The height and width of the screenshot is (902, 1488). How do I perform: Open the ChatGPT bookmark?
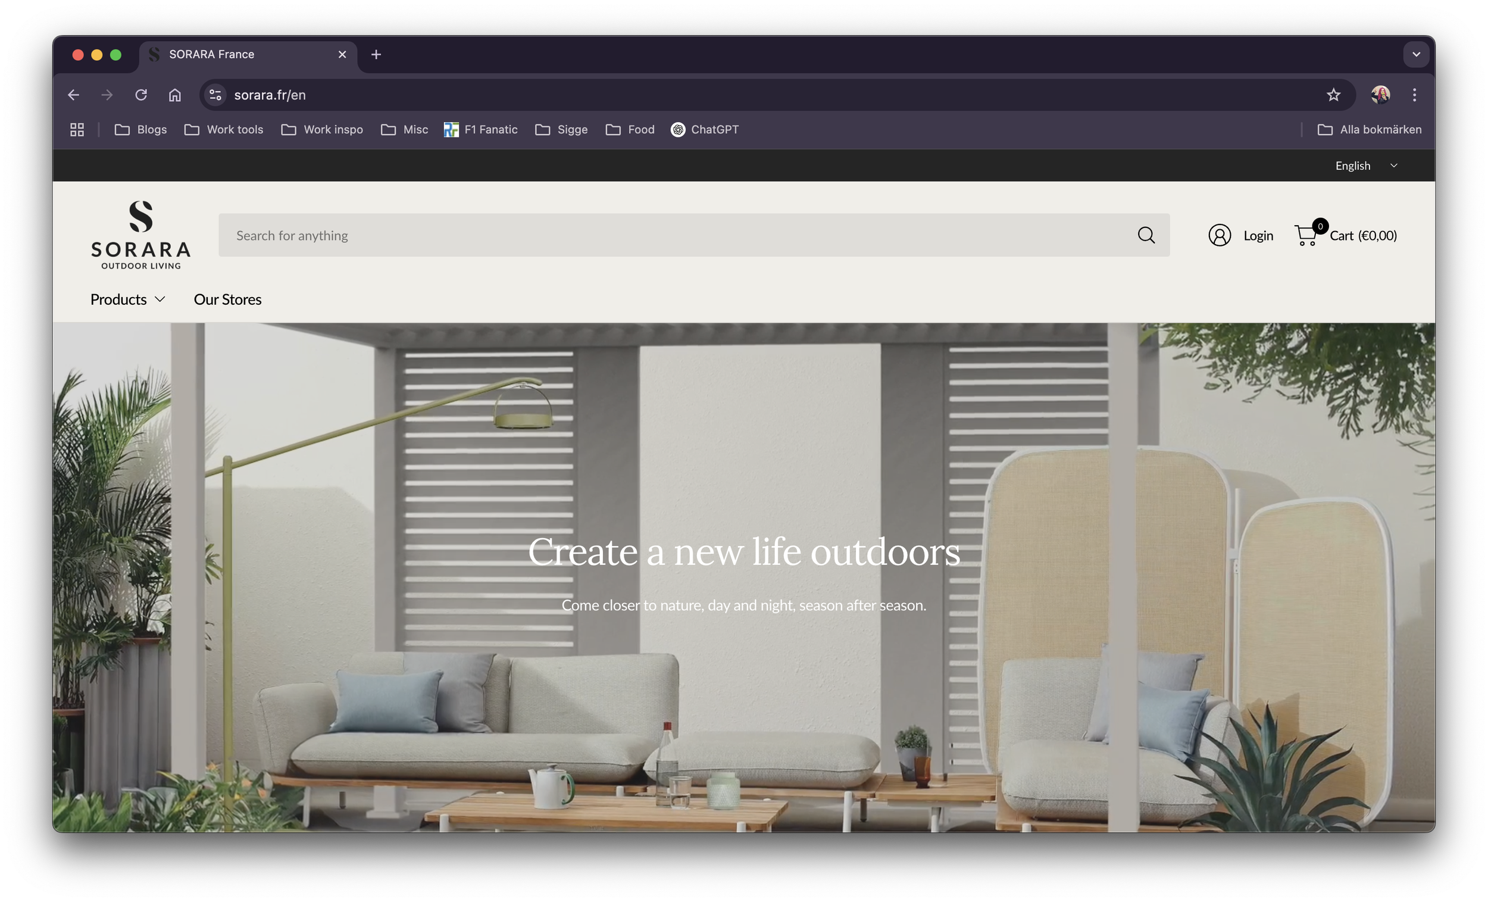[704, 129]
